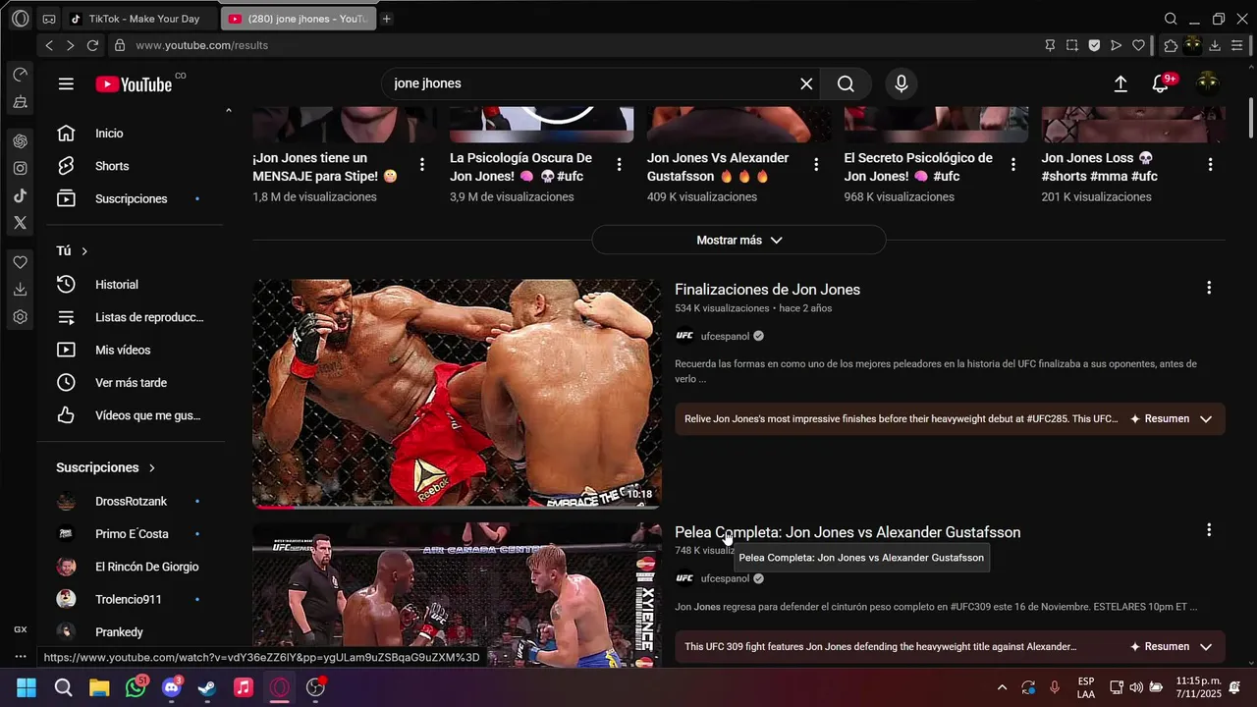Open Opera sidebar heart bookmarks icon
Image resolution: width=1257 pixels, height=707 pixels.
click(20, 262)
